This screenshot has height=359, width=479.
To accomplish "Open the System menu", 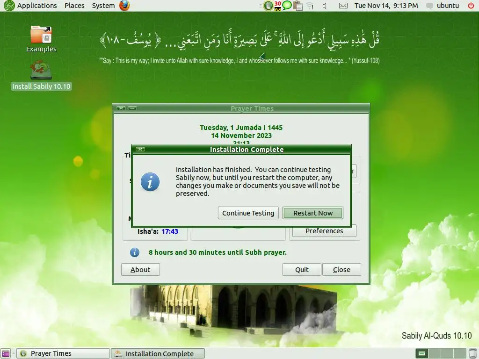I will point(103,6).
